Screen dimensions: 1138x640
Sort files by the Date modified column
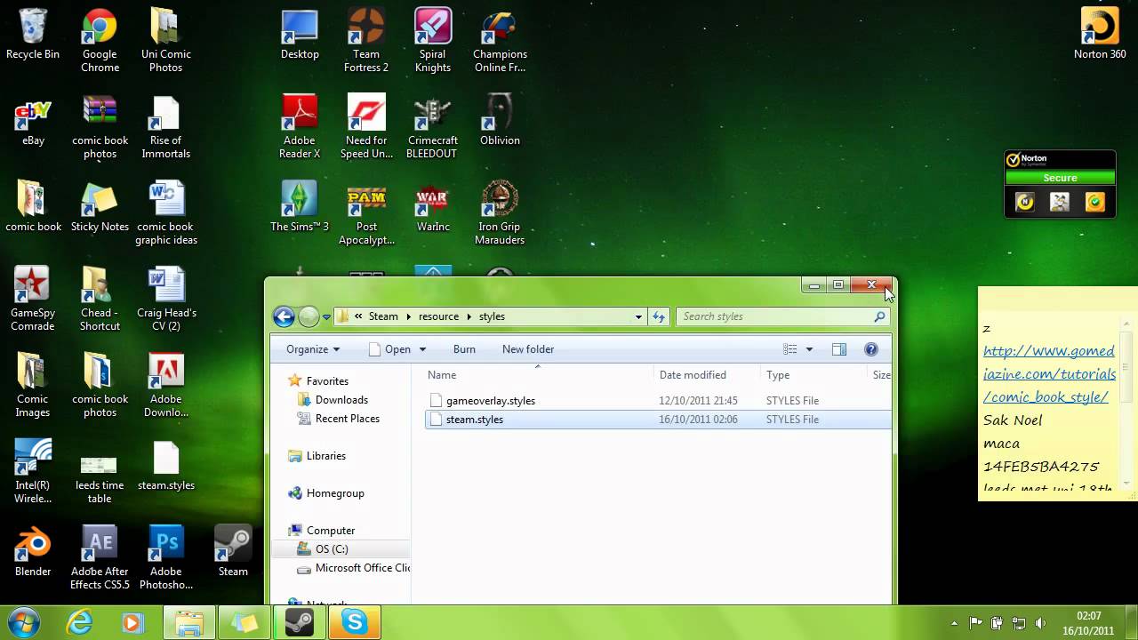693,374
